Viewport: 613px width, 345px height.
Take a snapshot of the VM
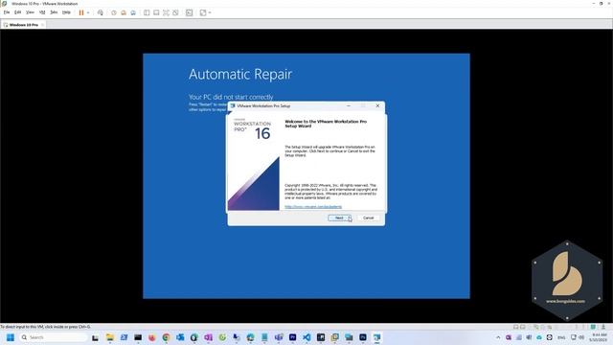[x=114, y=12]
